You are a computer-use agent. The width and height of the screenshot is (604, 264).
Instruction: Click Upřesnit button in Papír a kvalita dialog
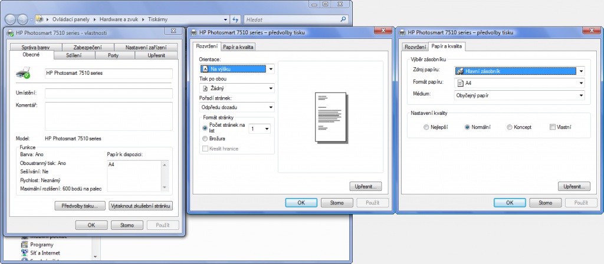(x=574, y=187)
